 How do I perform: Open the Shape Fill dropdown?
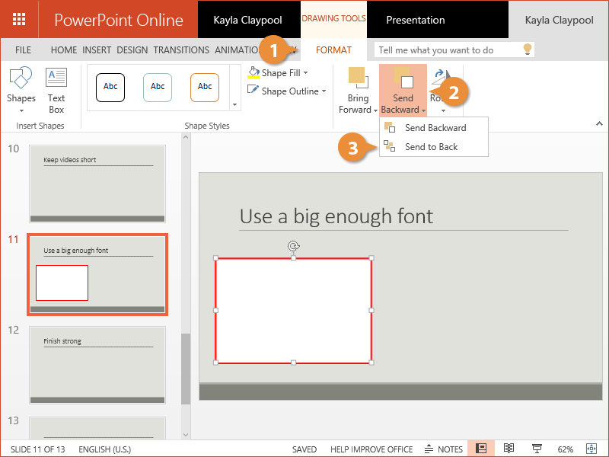click(279, 73)
